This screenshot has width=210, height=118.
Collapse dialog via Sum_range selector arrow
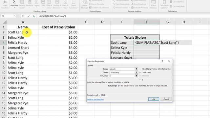pyautogui.click(x=136, y=76)
